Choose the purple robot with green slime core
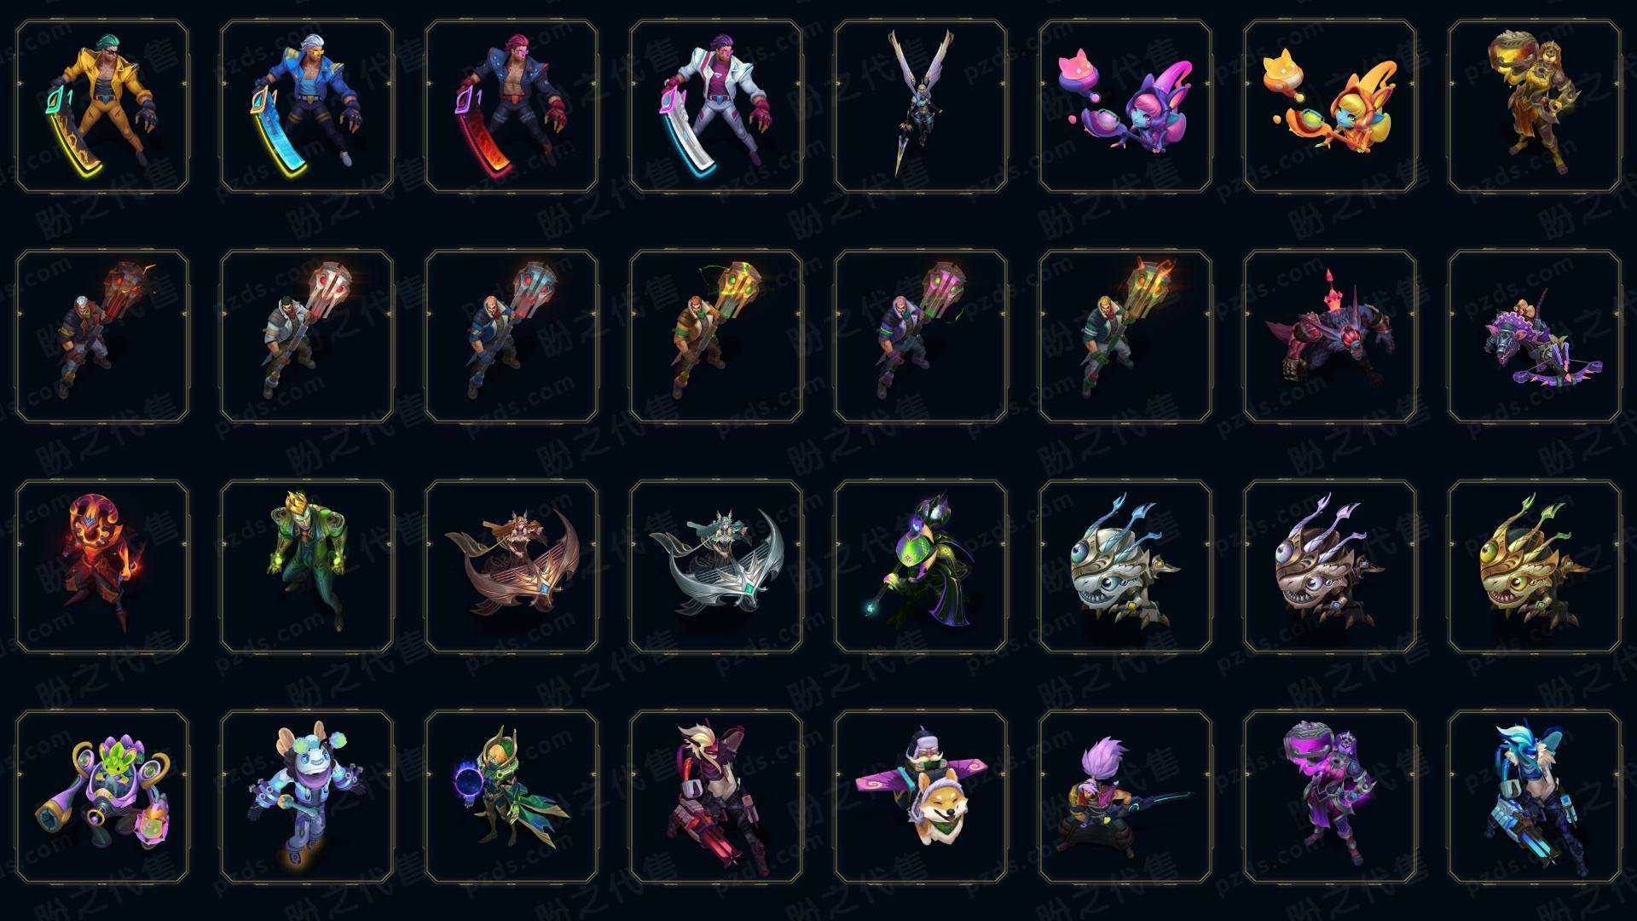1637x921 pixels. click(102, 796)
